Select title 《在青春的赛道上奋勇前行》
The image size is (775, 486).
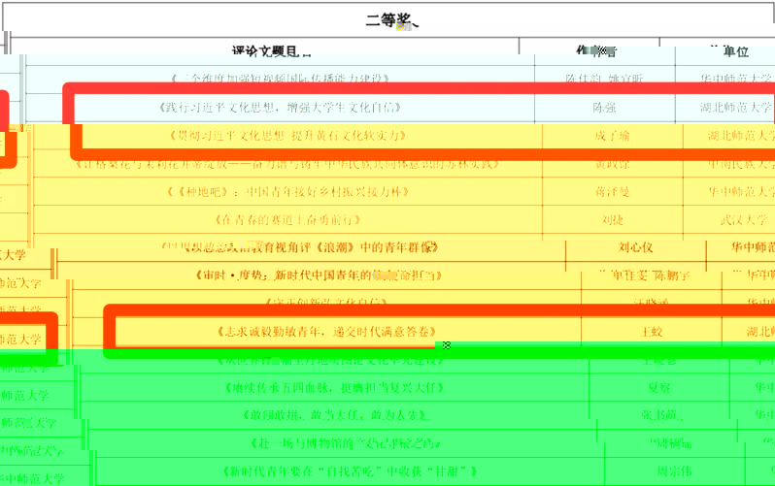pos(287,220)
